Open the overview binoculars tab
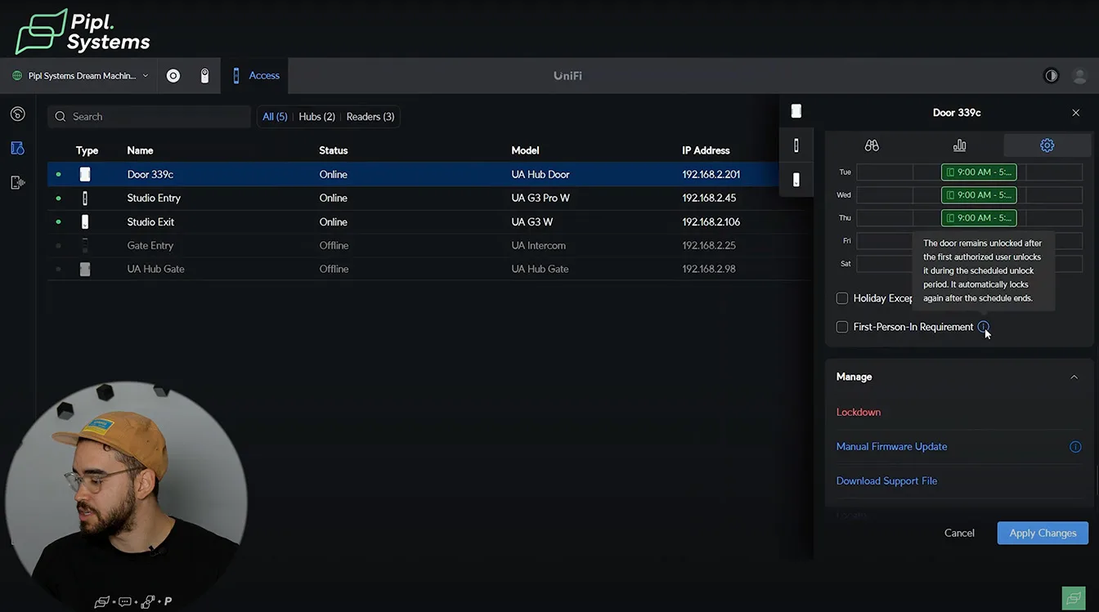1099x612 pixels. pyautogui.click(x=872, y=145)
